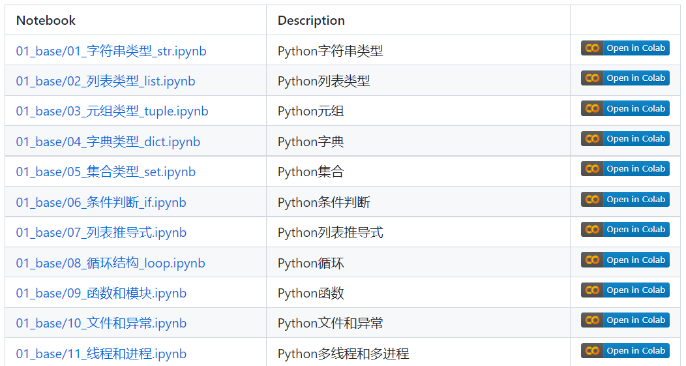Select the Python函数 description text
Viewport: 686px width, 366px height.
(x=310, y=294)
